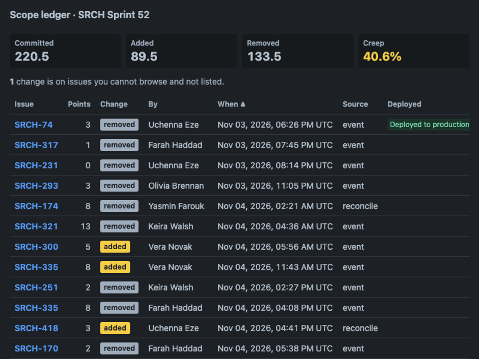Select Uchenna Eze in SRCH-418 row

(x=174, y=328)
